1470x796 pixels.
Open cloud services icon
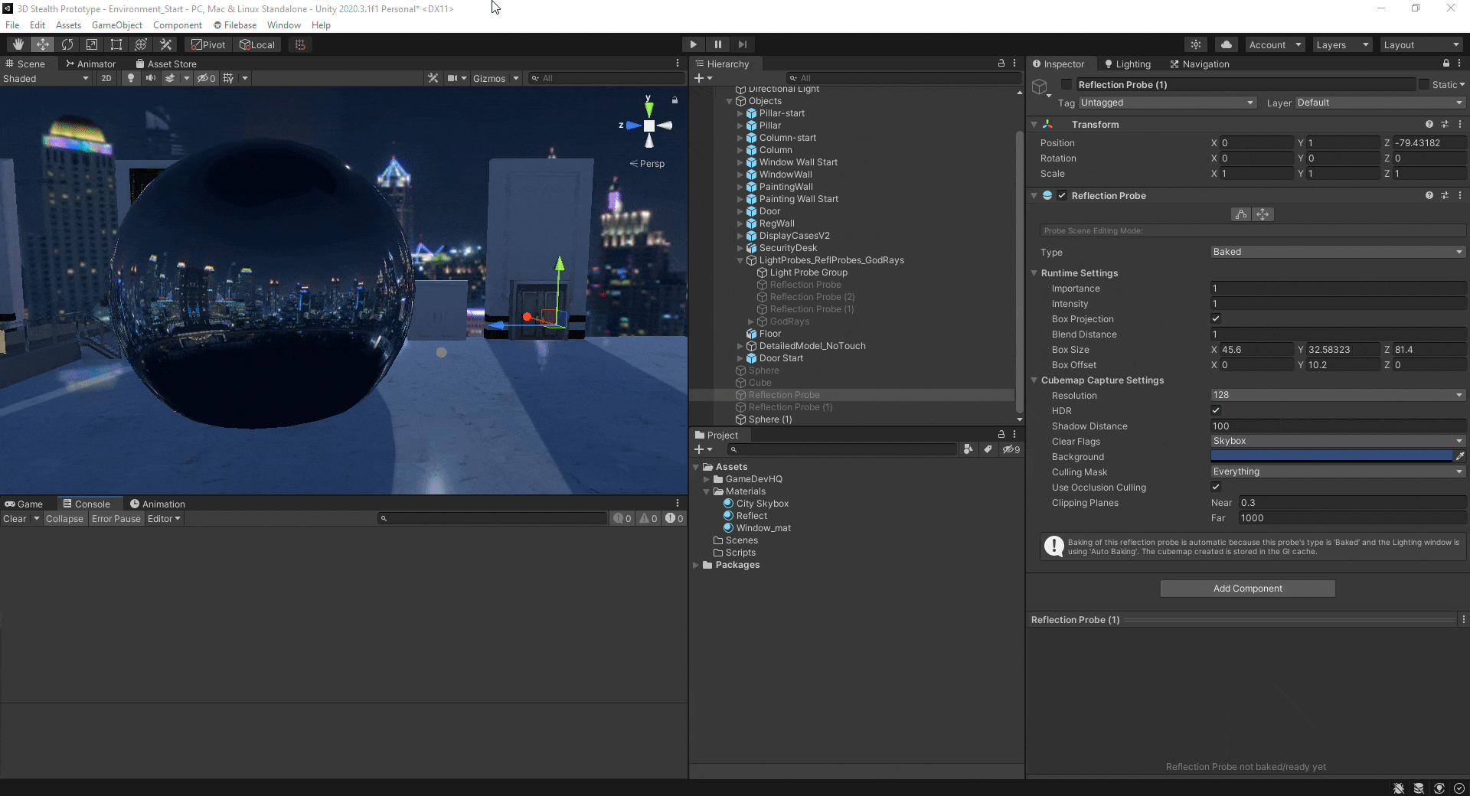click(1226, 44)
